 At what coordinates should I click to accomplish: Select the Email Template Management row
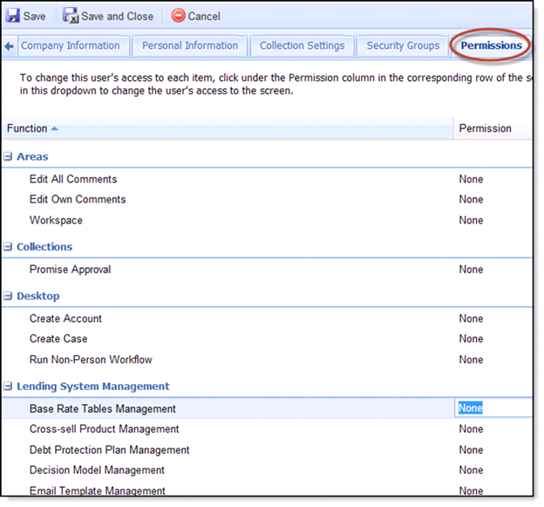pyautogui.click(x=267, y=490)
